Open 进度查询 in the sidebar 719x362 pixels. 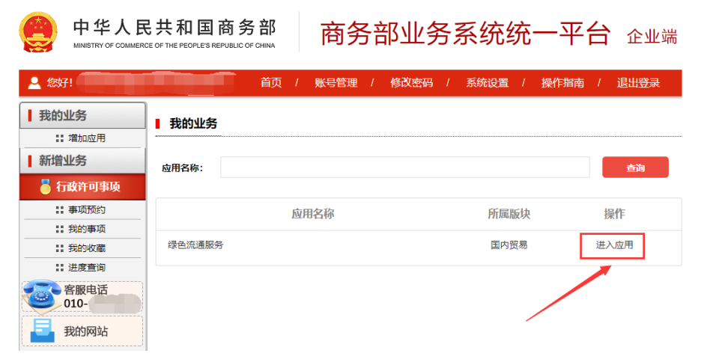pyautogui.click(x=87, y=267)
